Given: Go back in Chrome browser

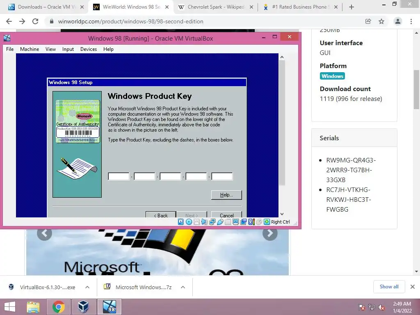Looking at the screenshot, I should 9,21.
